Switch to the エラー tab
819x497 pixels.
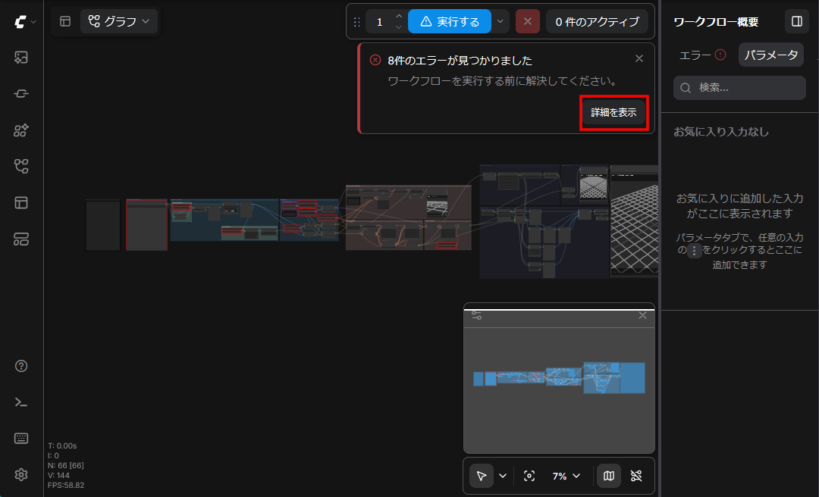pyautogui.click(x=702, y=55)
